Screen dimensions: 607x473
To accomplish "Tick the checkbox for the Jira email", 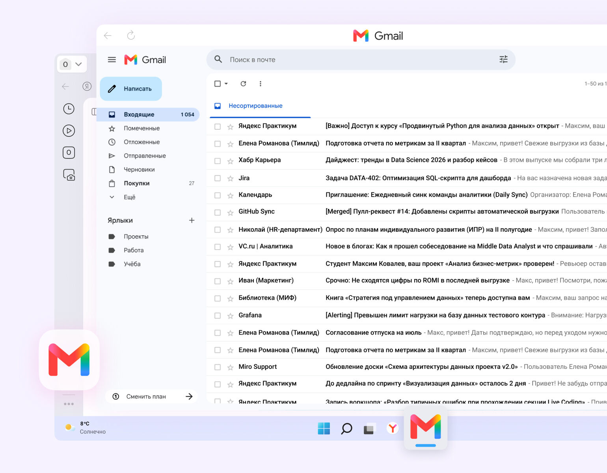I will [x=218, y=178].
